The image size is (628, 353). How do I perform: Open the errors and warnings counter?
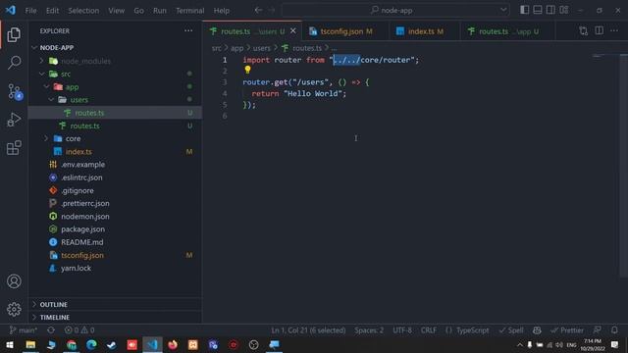[79, 330]
